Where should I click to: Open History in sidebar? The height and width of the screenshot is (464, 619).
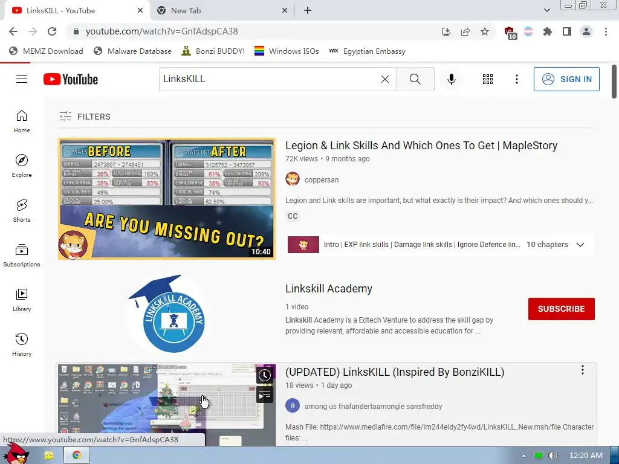pyautogui.click(x=22, y=345)
